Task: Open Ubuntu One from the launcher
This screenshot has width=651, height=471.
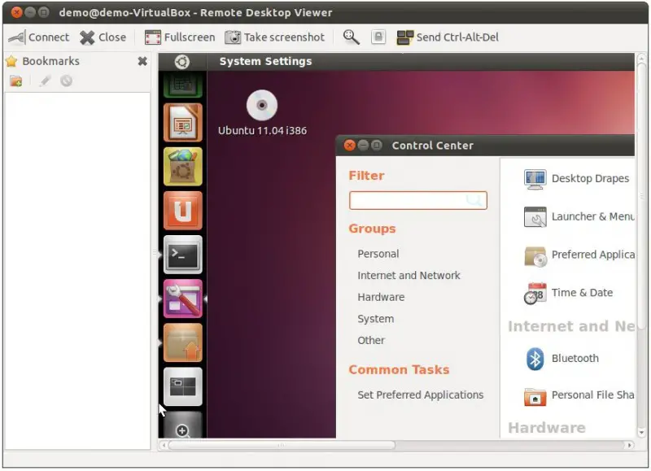Action: point(182,211)
